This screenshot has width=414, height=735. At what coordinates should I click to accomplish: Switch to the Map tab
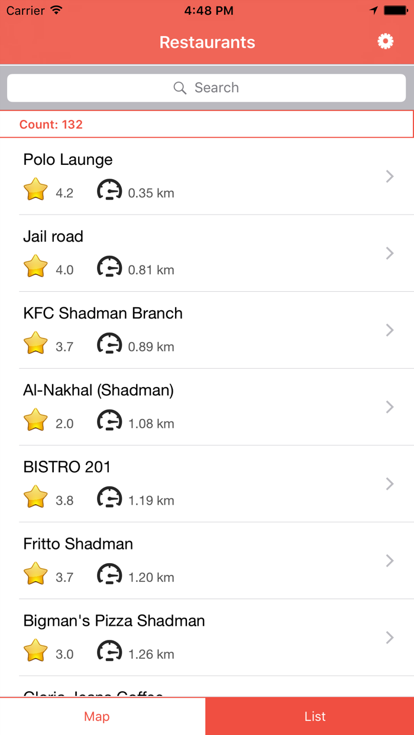[x=96, y=716]
